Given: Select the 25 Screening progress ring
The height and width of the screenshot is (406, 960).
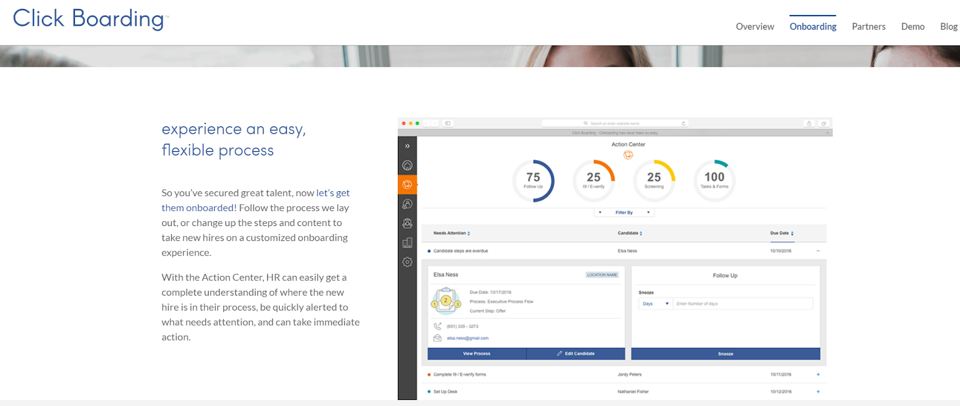Looking at the screenshot, I should [x=654, y=181].
